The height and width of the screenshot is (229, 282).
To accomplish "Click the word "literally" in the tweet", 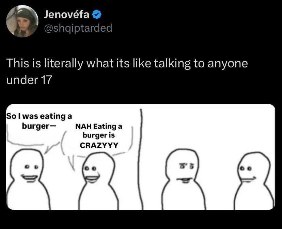I will (64, 64).
